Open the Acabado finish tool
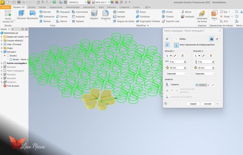This screenshot has width=243, height=155. point(188,17)
